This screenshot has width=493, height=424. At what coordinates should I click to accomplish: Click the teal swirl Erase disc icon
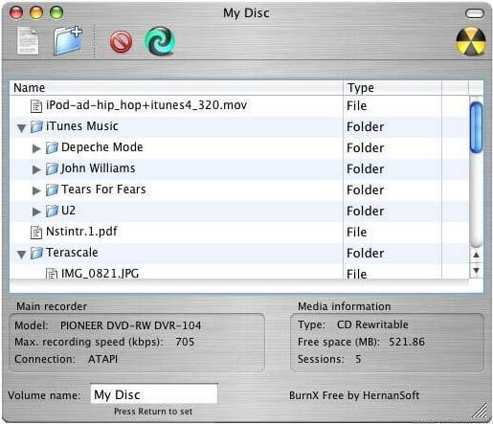(160, 41)
